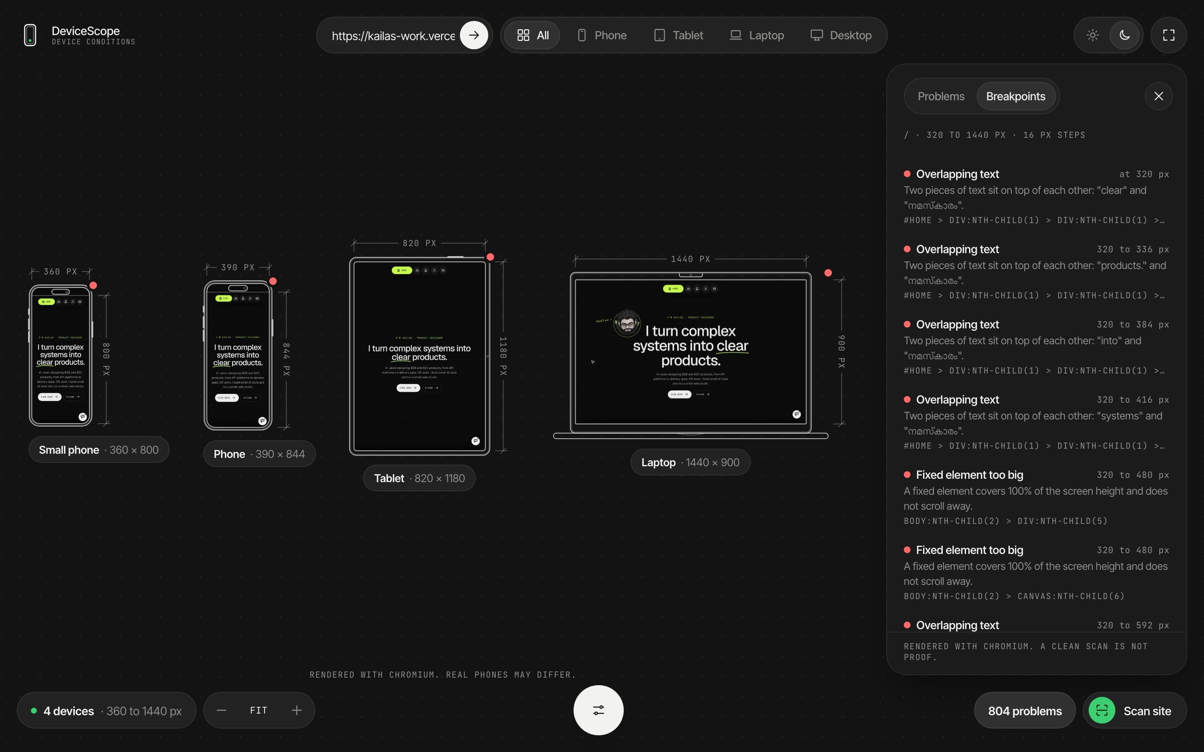Open the Problems tab

coord(941,97)
